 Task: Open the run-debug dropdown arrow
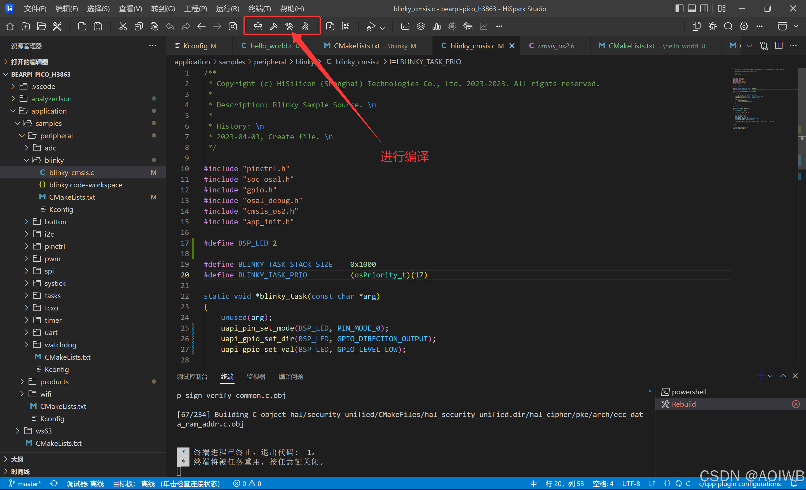[382, 28]
